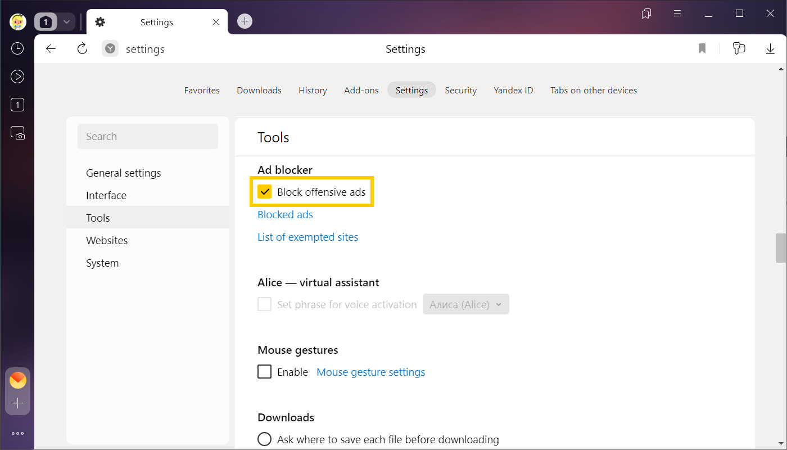Image resolution: width=787 pixels, height=450 pixels.
Task: Click the scrollbar up arrow
Action: pyautogui.click(x=781, y=69)
